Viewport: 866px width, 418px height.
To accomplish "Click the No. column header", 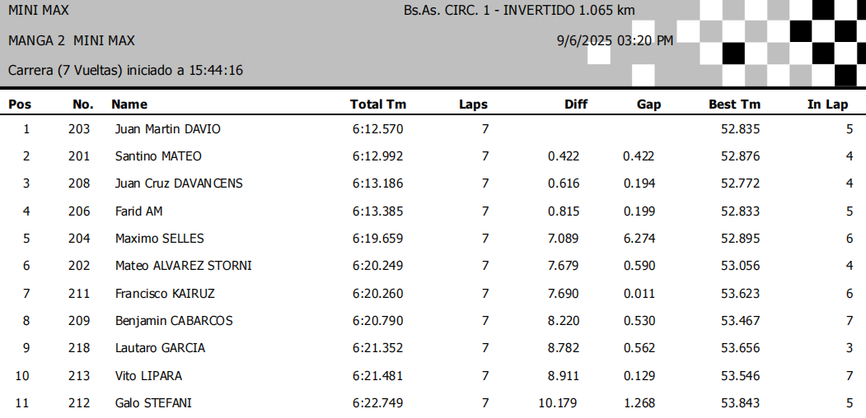I will 82,104.
